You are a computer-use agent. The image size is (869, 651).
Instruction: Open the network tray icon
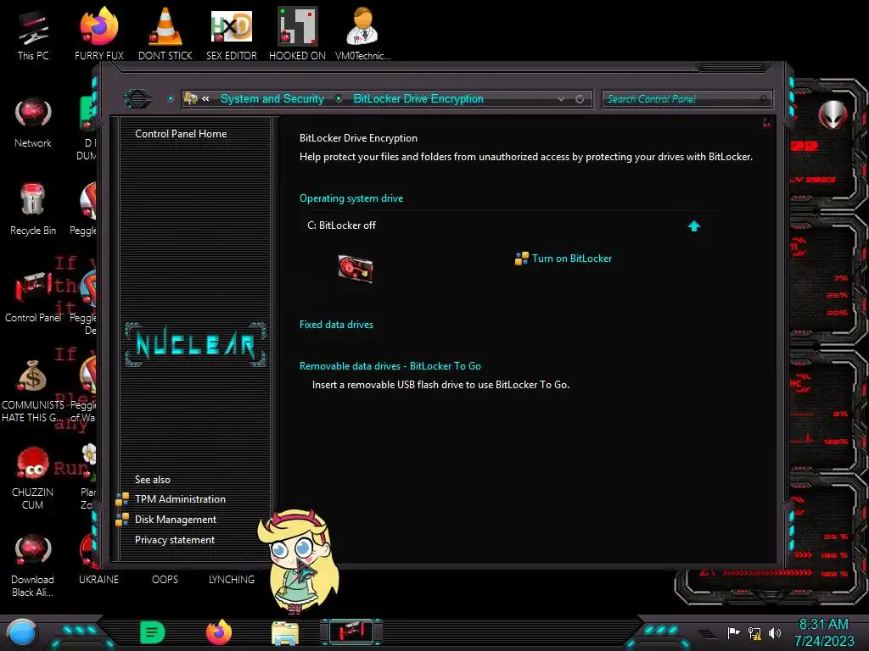tap(754, 632)
